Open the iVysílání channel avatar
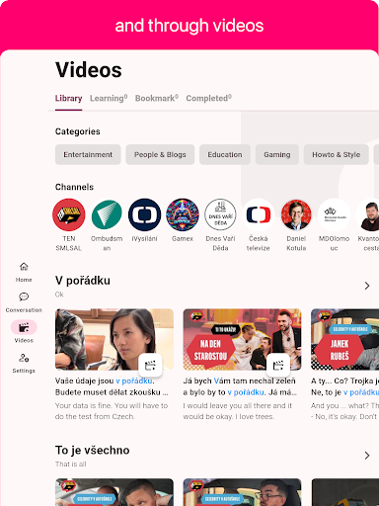Viewport: 379px width, 506px height. pyautogui.click(x=144, y=214)
